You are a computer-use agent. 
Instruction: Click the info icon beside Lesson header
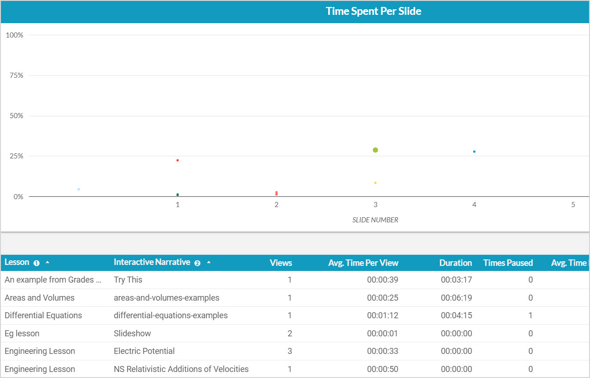37,263
